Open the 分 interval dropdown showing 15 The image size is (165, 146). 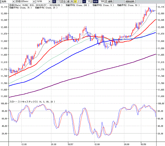coord(89,1)
